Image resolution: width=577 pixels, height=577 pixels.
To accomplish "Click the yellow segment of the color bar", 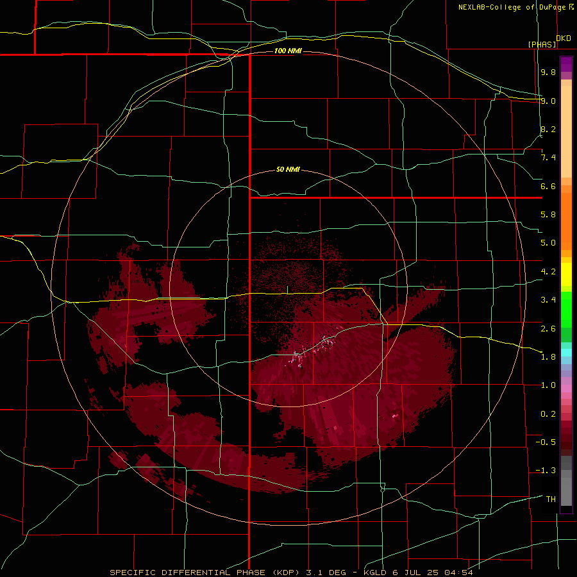I will pos(566,274).
